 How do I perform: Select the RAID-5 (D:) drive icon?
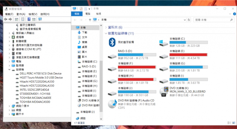click(112, 57)
